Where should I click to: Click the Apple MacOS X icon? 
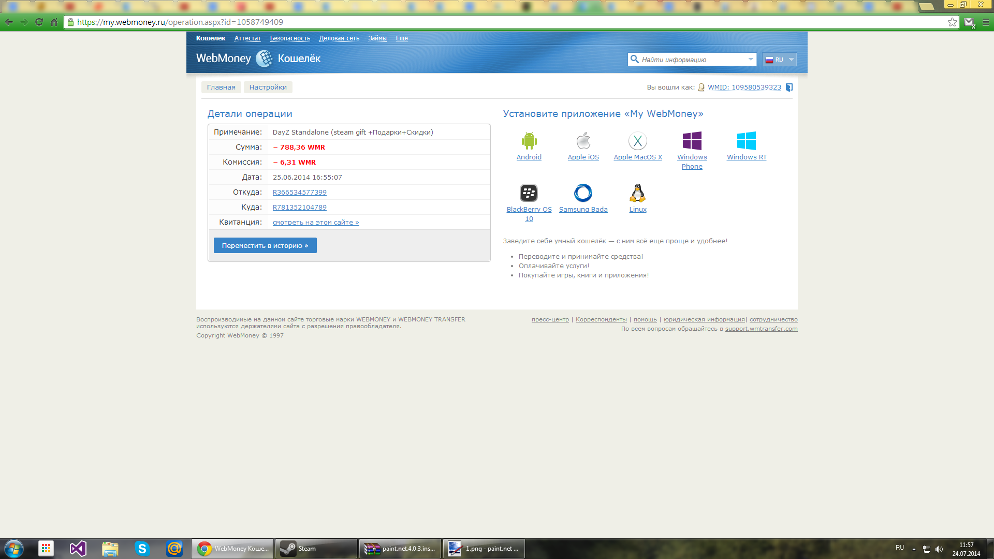tap(637, 141)
